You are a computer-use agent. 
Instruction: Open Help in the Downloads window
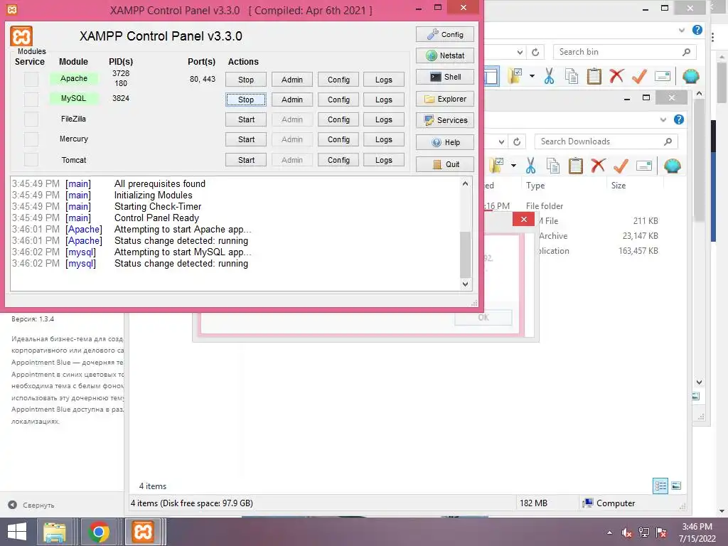[x=679, y=119]
